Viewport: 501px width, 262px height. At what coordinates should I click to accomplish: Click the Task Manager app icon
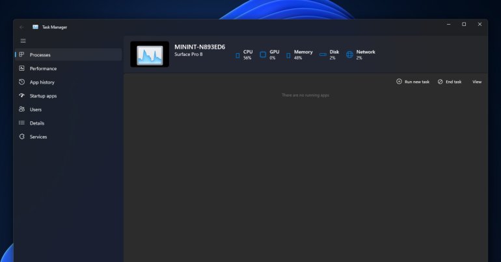coord(35,27)
